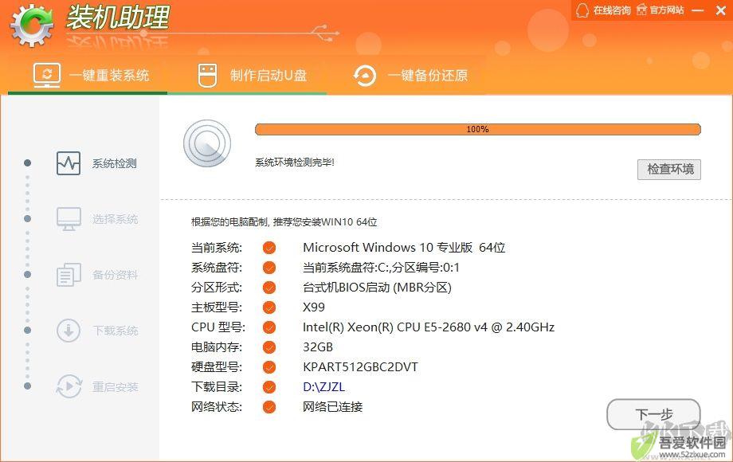Select the 选择系统 step
Viewport: 733px width, 462px height.
click(x=96, y=219)
